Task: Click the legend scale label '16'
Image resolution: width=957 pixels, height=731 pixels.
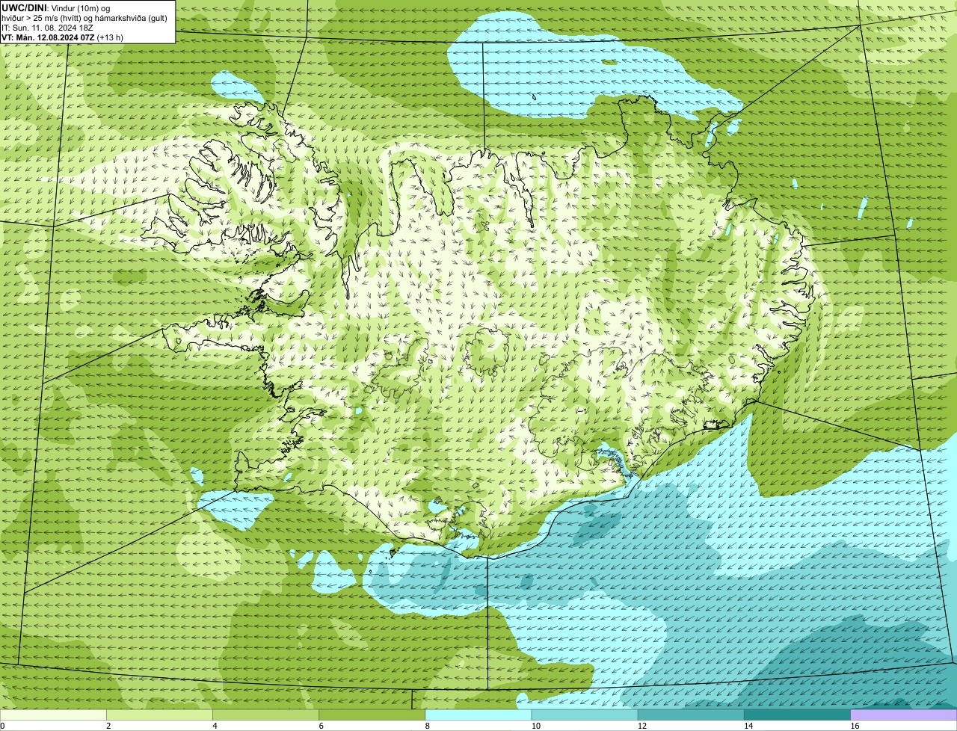Action: click(x=855, y=726)
